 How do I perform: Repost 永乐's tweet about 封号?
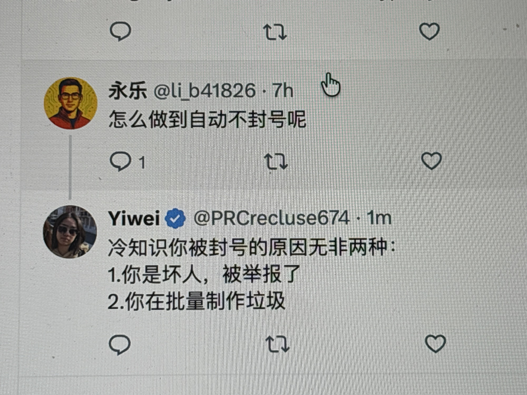tap(276, 161)
